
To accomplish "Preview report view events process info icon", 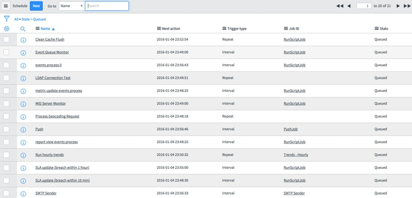I will pos(23,143).
